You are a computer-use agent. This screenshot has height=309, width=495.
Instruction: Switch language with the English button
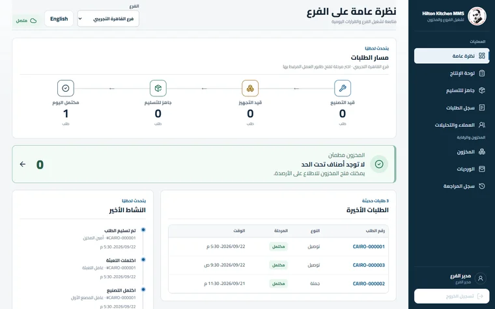(59, 19)
